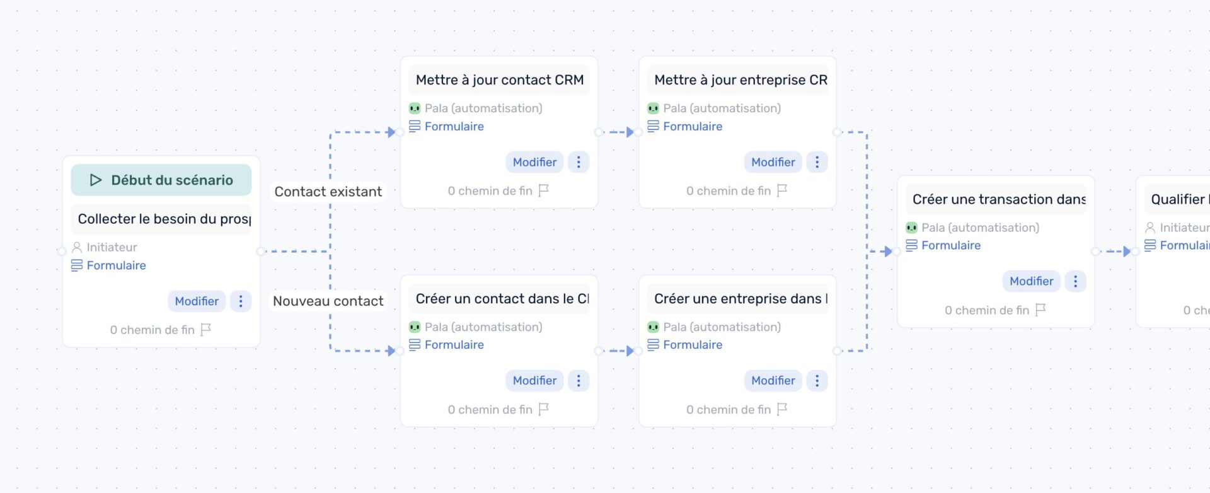Open three-dot menu on Mettre à jour contact CRM
The height and width of the screenshot is (493, 1210).
(579, 162)
